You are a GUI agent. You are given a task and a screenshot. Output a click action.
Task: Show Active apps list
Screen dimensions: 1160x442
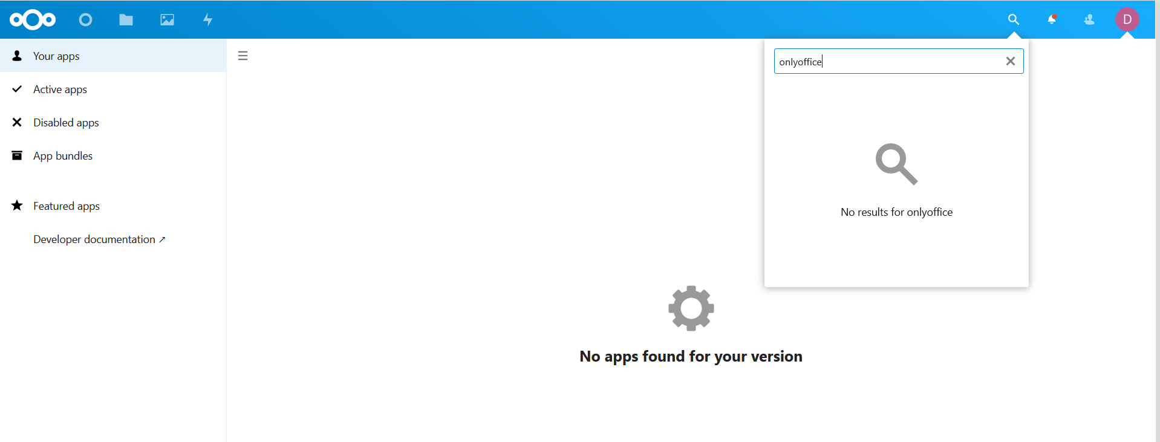tap(60, 89)
